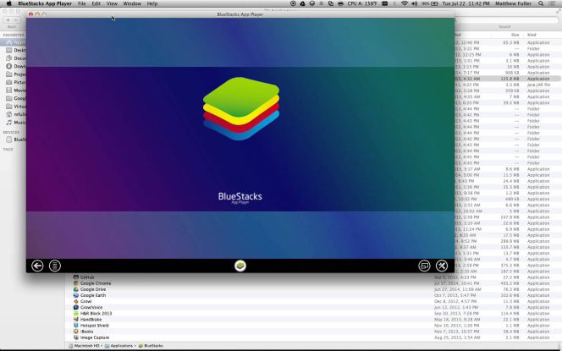Viewport: 562px width, 351px height.
Task: Select Documents in Finder sidebar
Action: [16, 58]
